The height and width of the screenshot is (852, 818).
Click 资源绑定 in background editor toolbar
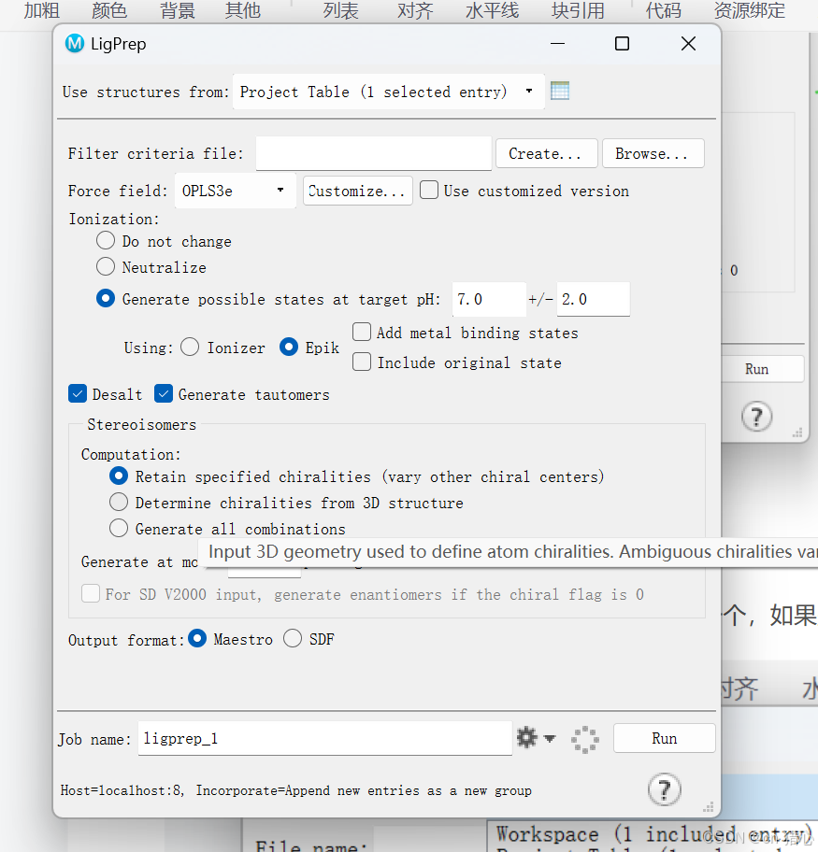pyautogui.click(x=750, y=10)
